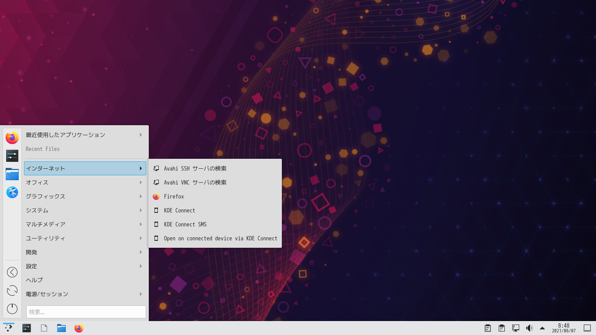Click the Firefox icon in Internet submenu

pos(156,196)
